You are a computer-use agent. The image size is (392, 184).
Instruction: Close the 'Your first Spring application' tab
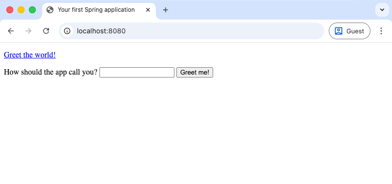(148, 10)
